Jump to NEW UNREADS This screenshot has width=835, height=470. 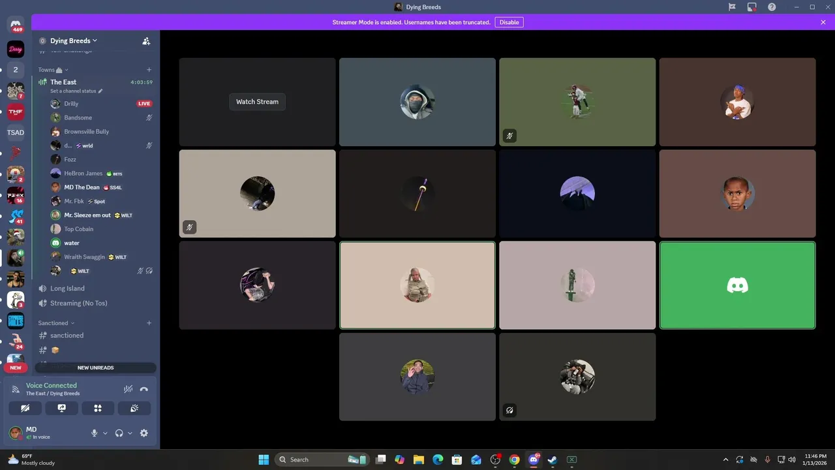(x=96, y=368)
